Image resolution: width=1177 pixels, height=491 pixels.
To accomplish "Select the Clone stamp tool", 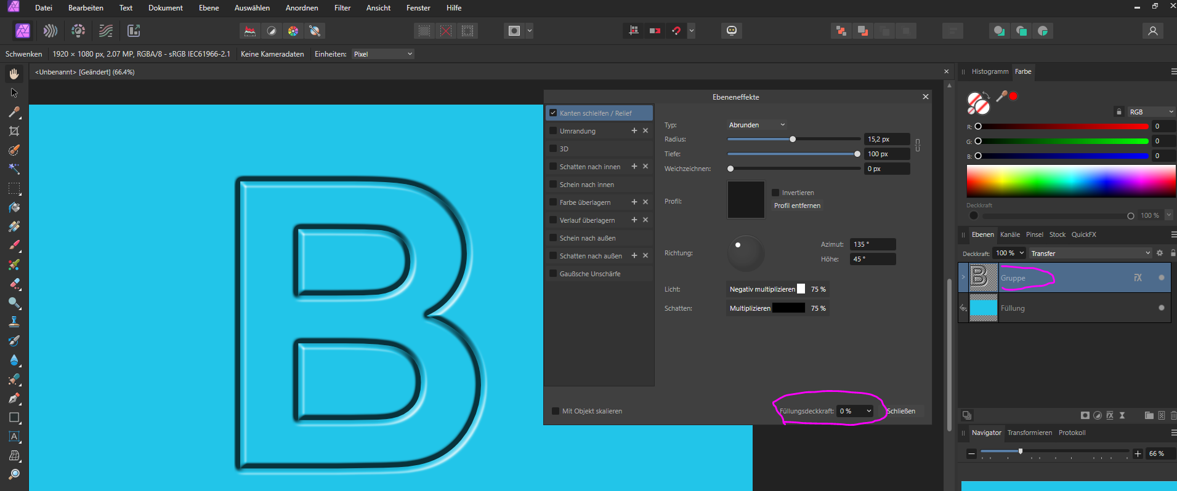I will click(14, 322).
